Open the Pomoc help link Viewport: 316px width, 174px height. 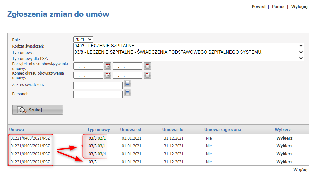[279, 7]
